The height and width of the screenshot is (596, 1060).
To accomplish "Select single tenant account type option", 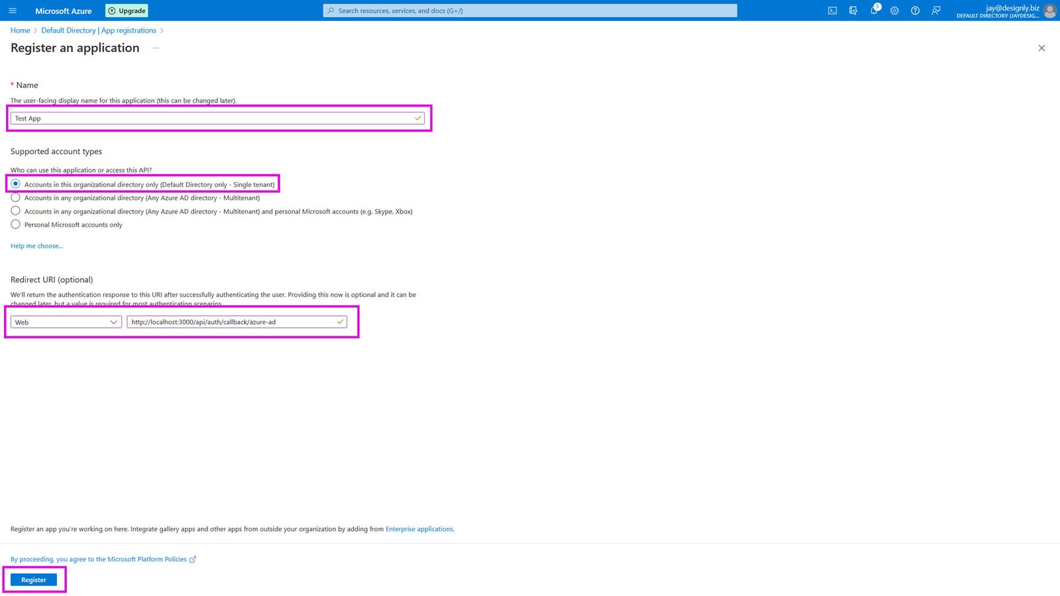I will pyautogui.click(x=15, y=183).
